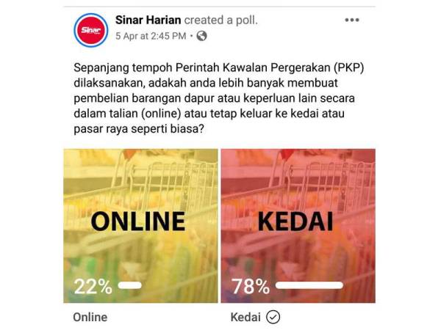
Task: Click the 22% result bar
Action: (129, 285)
